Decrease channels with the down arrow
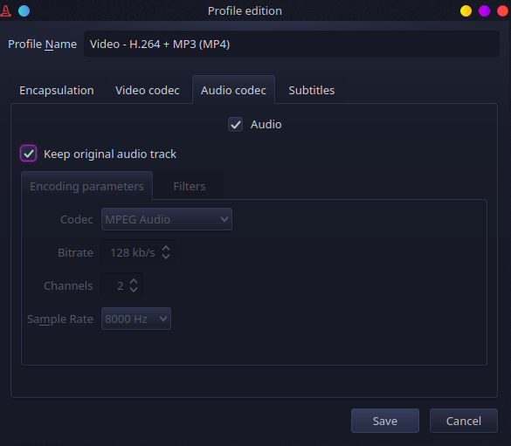This screenshot has width=511, height=446. tap(134, 290)
